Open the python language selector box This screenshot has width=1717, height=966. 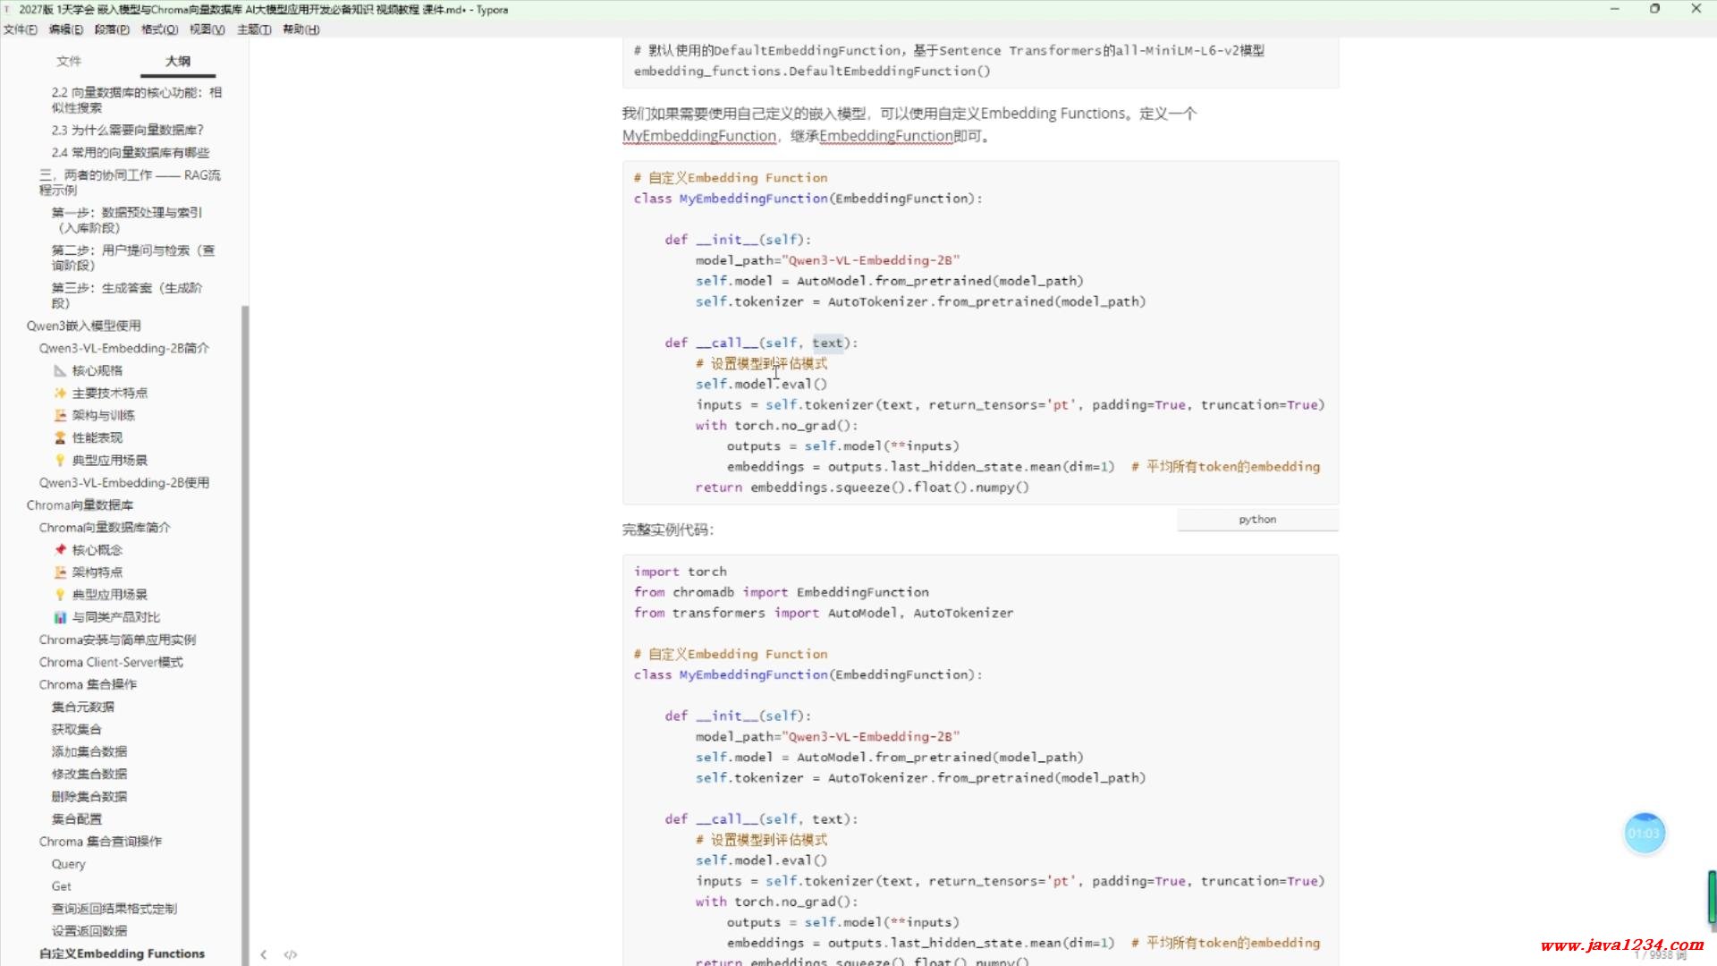coord(1257,520)
